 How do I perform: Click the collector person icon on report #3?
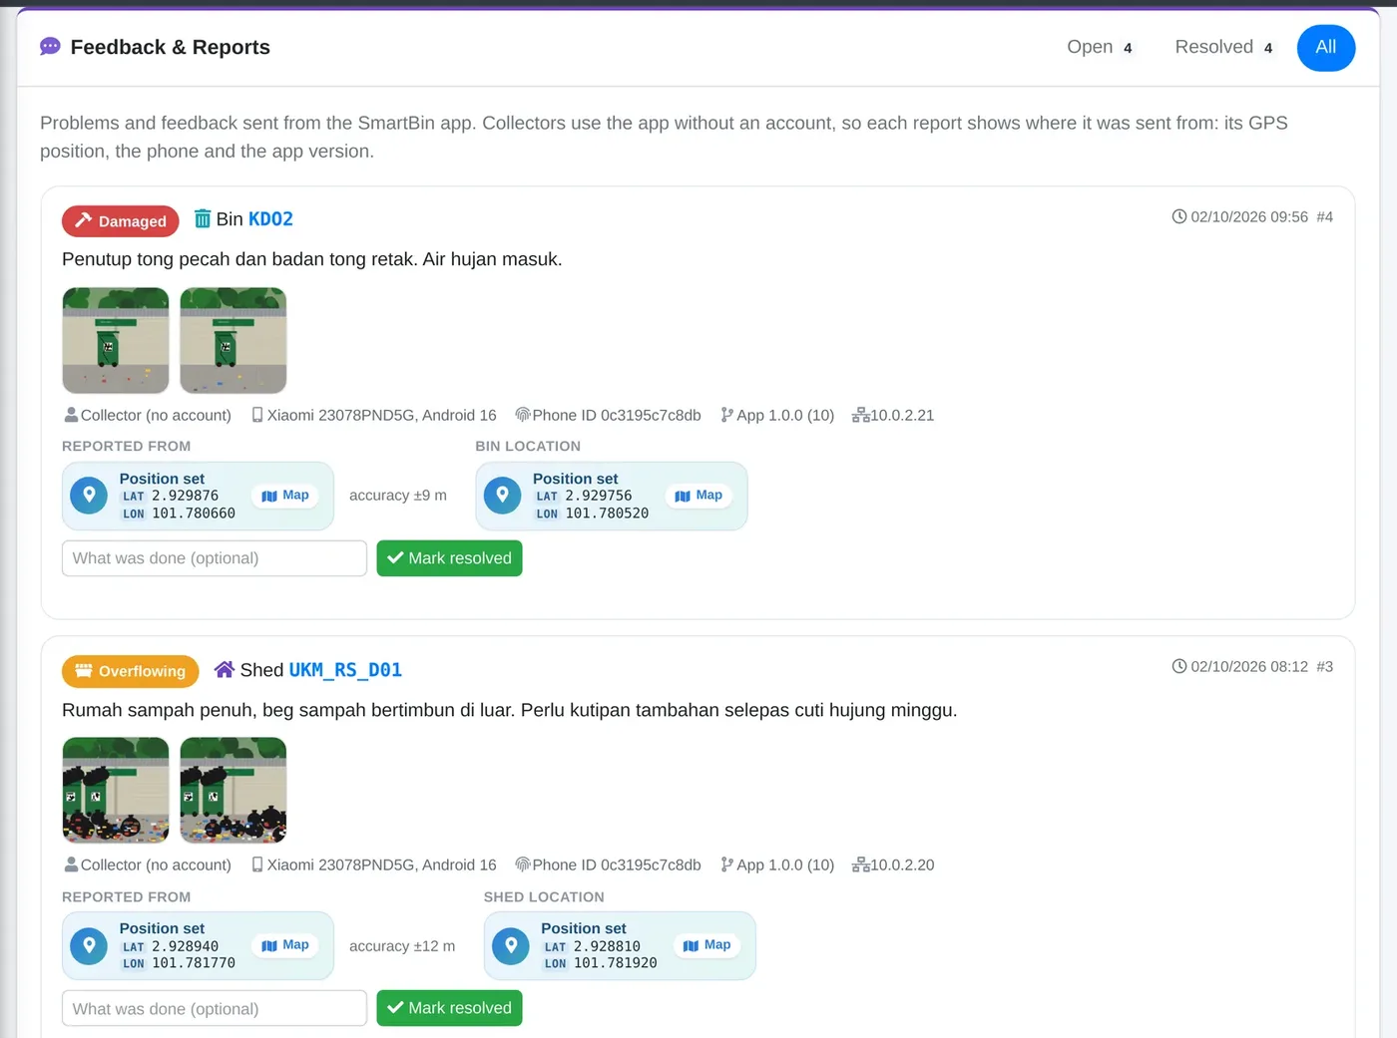[x=71, y=865]
